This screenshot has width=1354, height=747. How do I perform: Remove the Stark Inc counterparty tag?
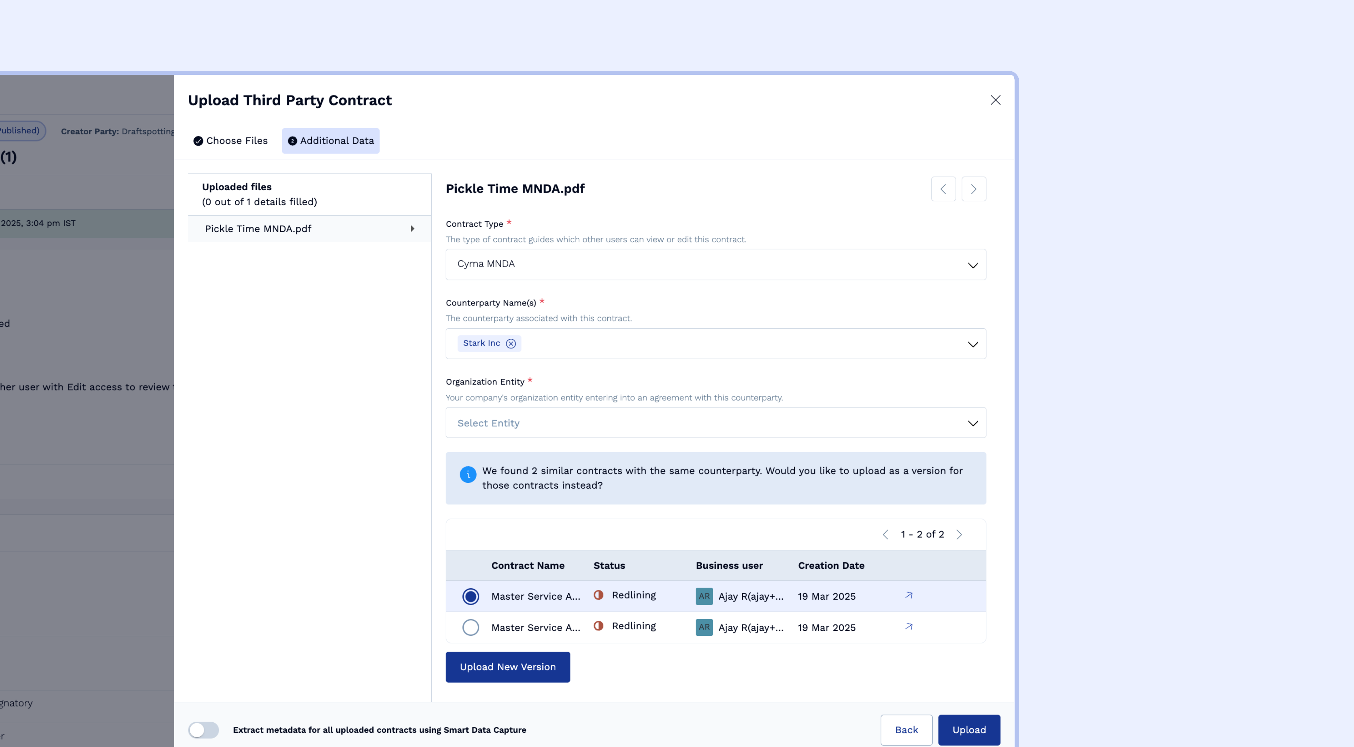510,344
